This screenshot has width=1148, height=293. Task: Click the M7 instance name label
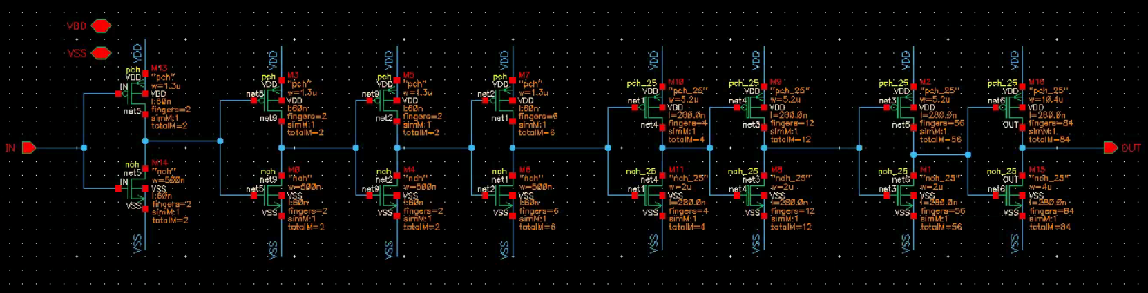click(x=524, y=75)
